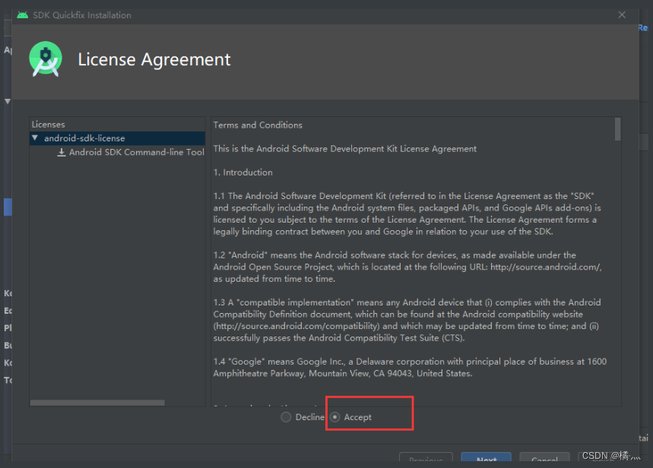Image resolution: width=653 pixels, height=468 pixels.
Task: Click the Cancel button
Action: [544, 457]
